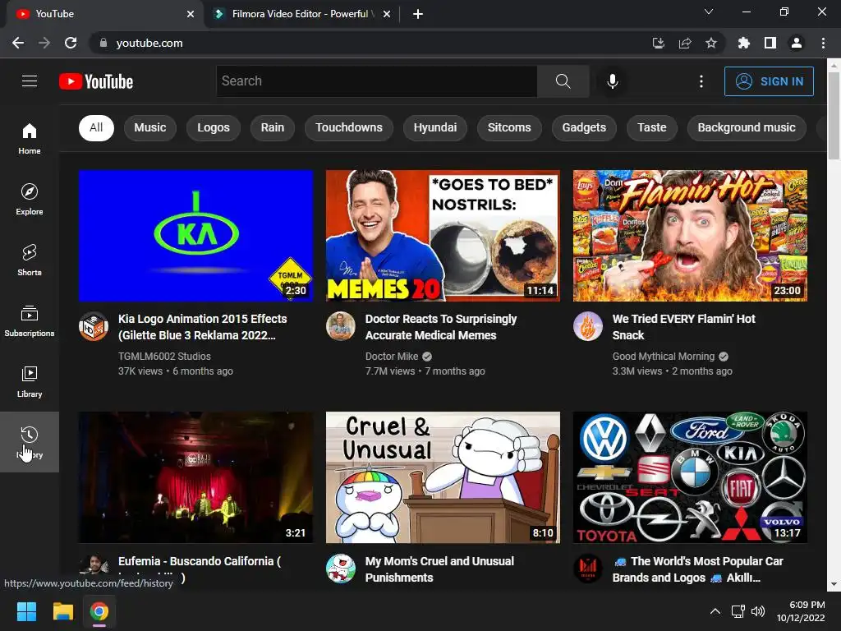This screenshot has width=841, height=631.
Task: Switch to Filmora Video Editor tab
Action: pos(301,14)
